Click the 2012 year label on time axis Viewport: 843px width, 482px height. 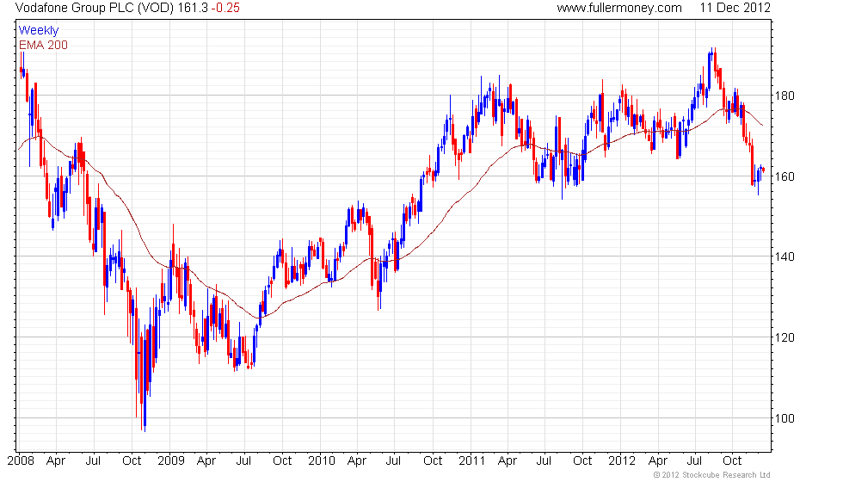(x=621, y=460)
